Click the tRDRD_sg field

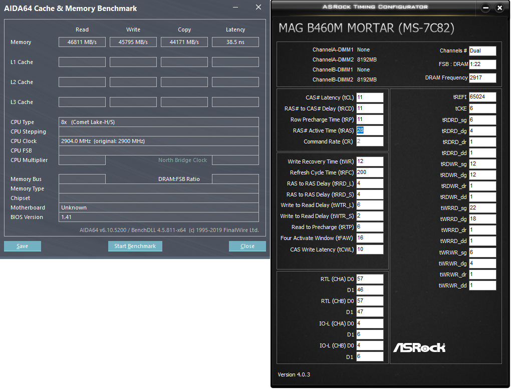pos(482,120)
